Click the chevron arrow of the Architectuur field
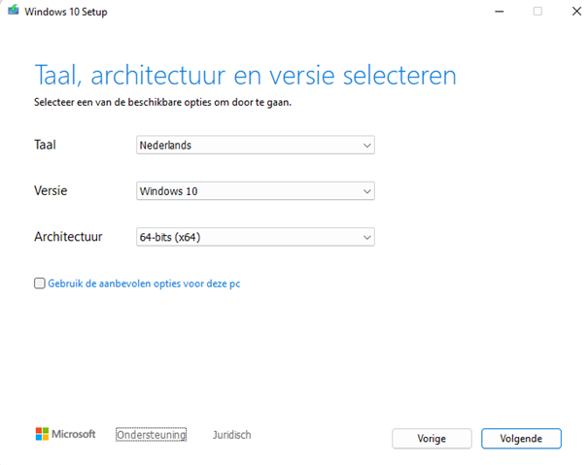Viewport: 588px width, 465px height. pyautogui.click(x=367, y=237)
